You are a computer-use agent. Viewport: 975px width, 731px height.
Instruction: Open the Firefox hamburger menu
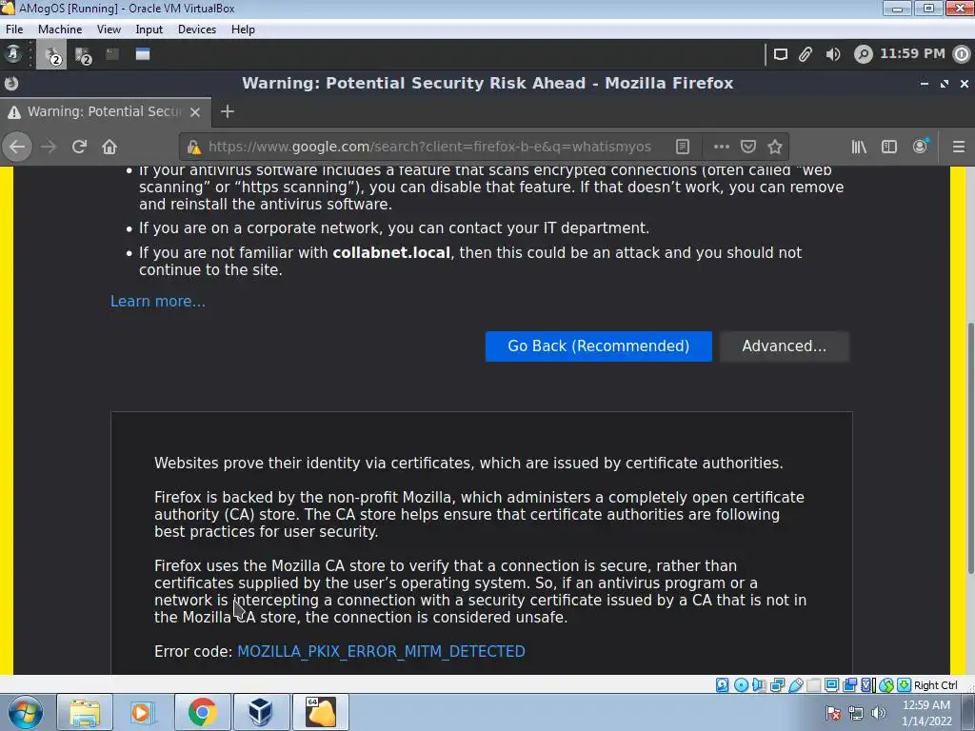click(x=958, y=147)
